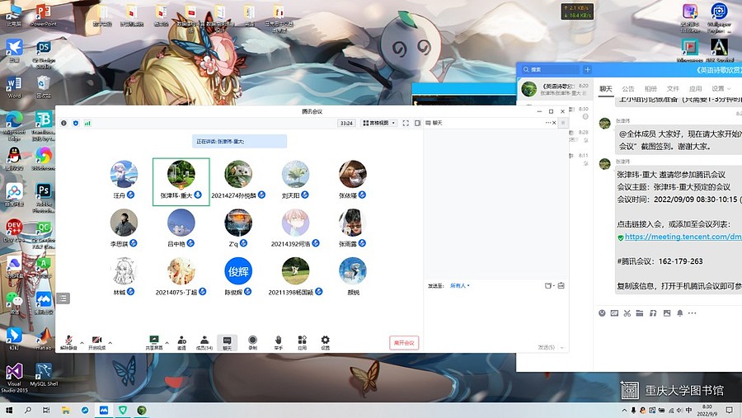Click the folder icon in QQ chat toolbar
742x418 pixels.
[640, 313]
